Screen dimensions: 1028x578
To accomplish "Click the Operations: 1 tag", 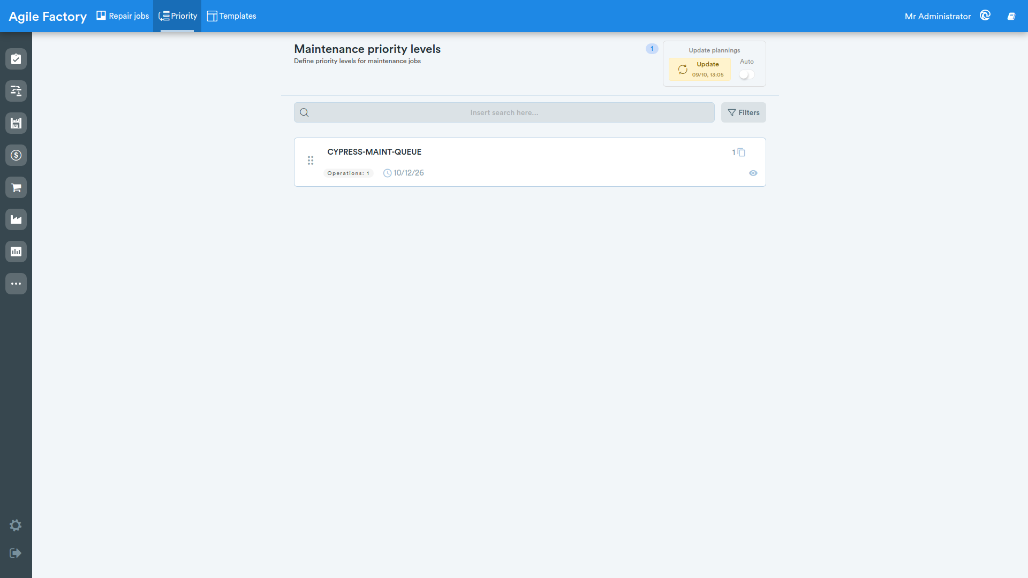I will click(349, 173).
